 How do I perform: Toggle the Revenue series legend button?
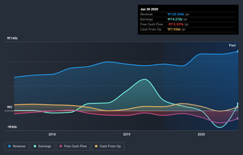click(17, 146)
